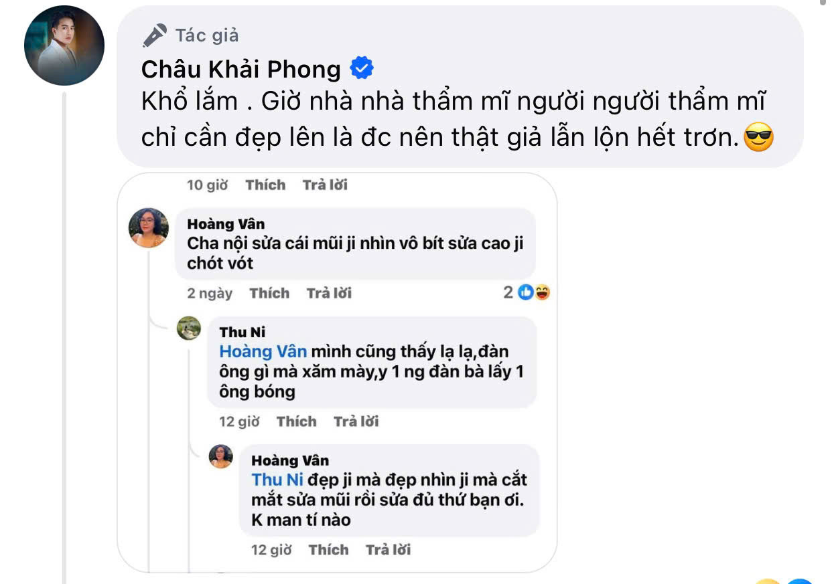The width and height of the screenshot is (832, 584).
Task: Open Châu Khải Phong's profile picture
Action: (64, 45)
